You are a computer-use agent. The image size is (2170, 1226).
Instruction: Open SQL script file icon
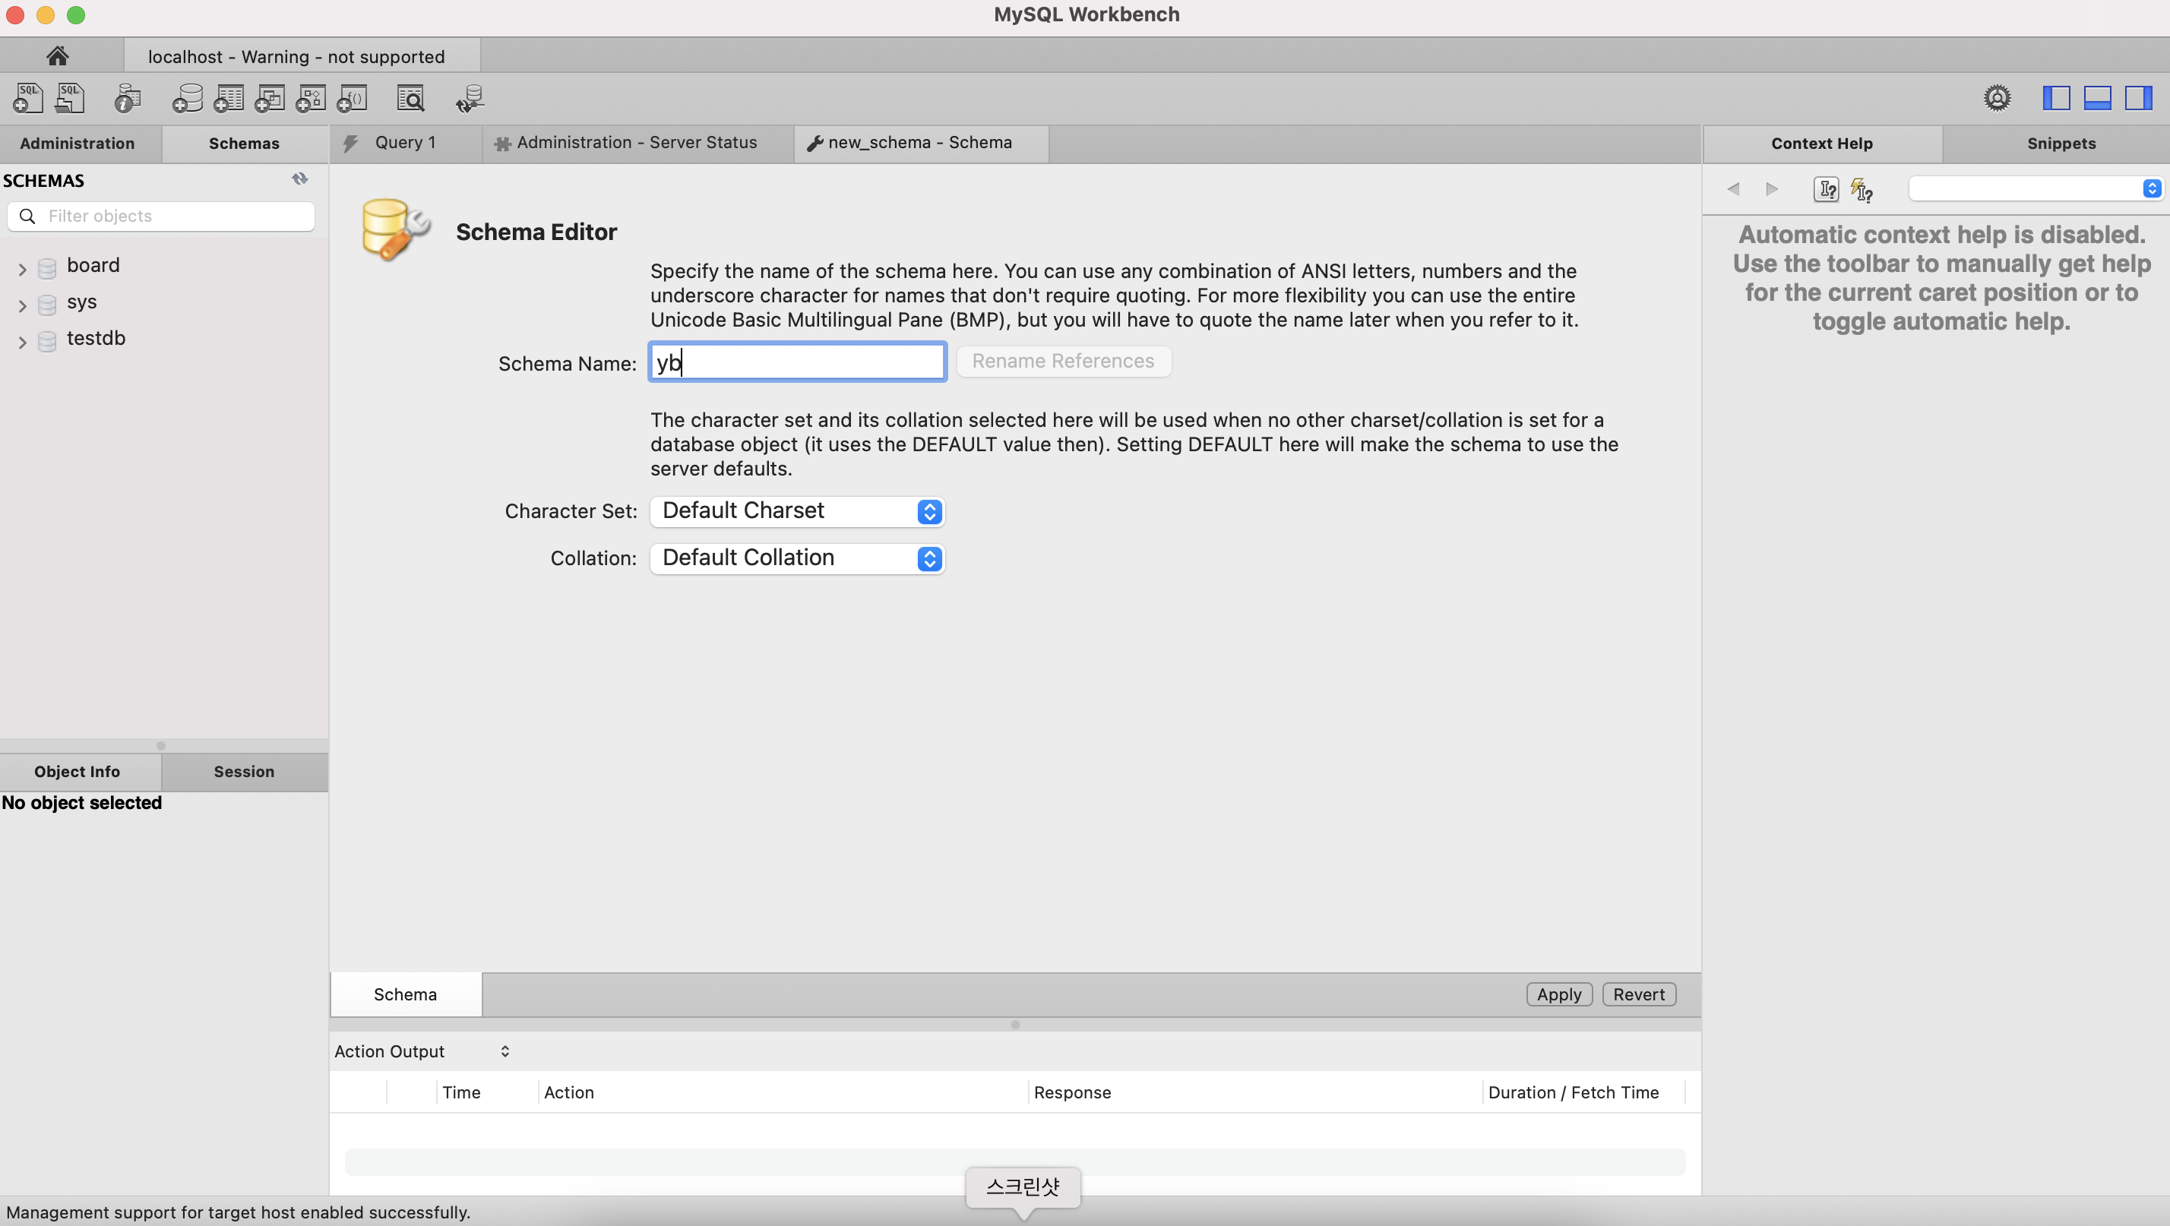point(70,99)
